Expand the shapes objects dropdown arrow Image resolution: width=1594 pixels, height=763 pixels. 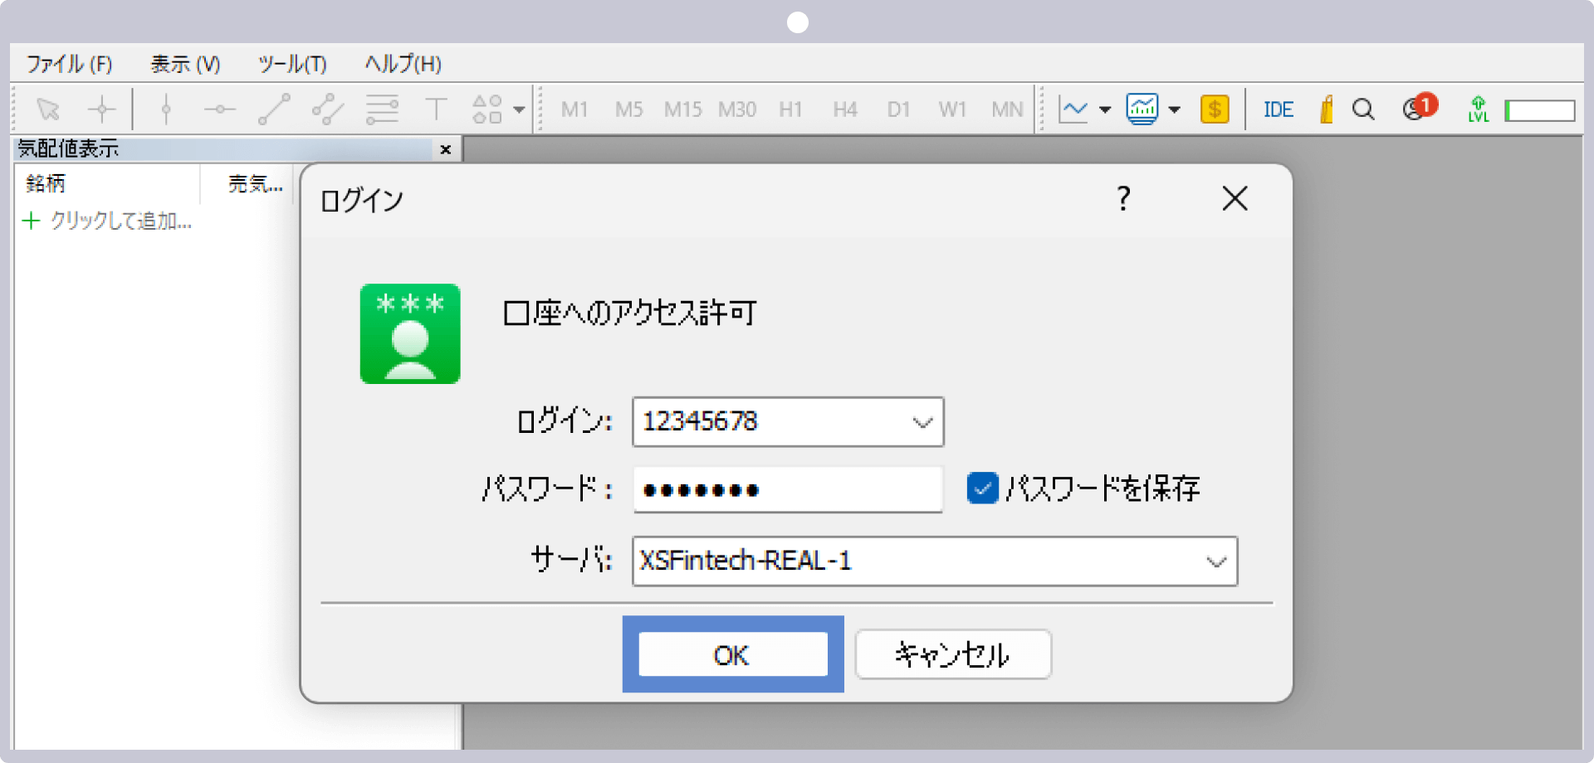(x=519, y=109)
